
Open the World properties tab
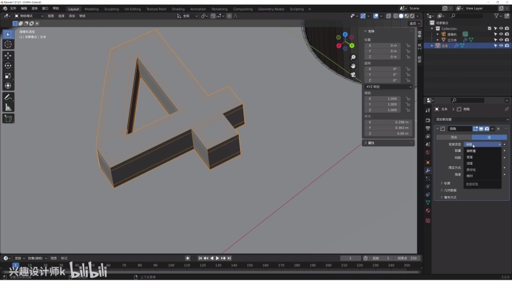point(428,153)
